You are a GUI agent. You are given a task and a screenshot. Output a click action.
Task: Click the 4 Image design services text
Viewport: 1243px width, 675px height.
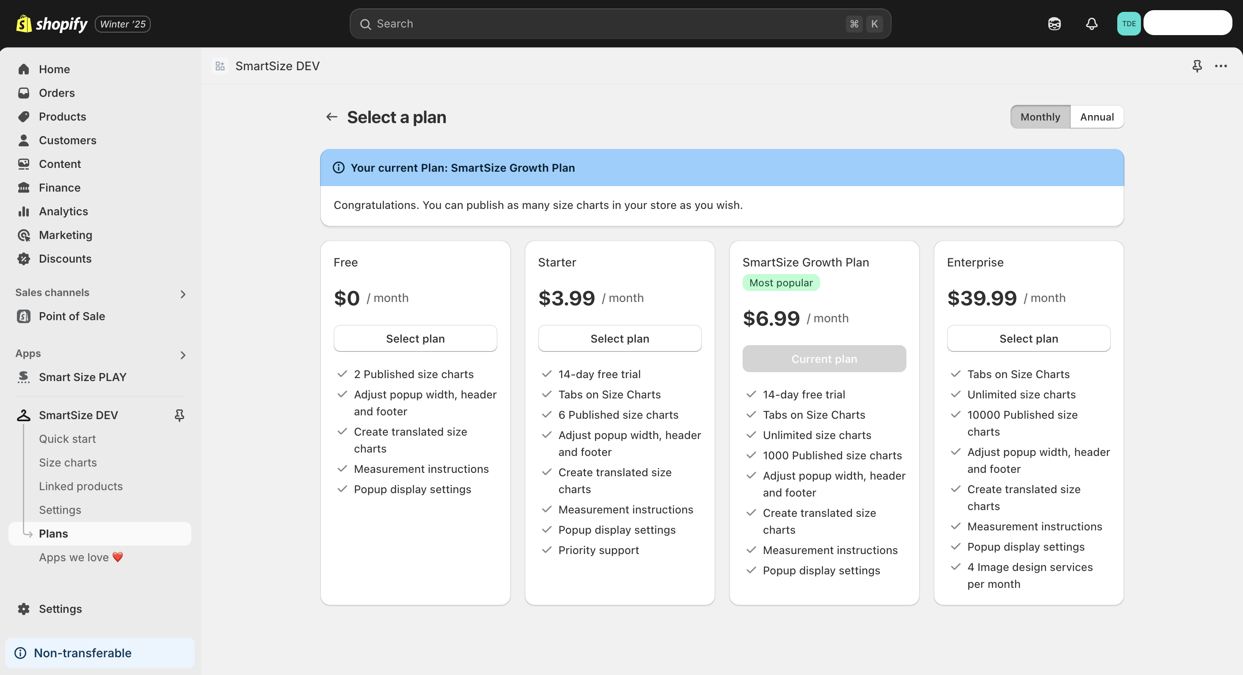pos(1030,575)
